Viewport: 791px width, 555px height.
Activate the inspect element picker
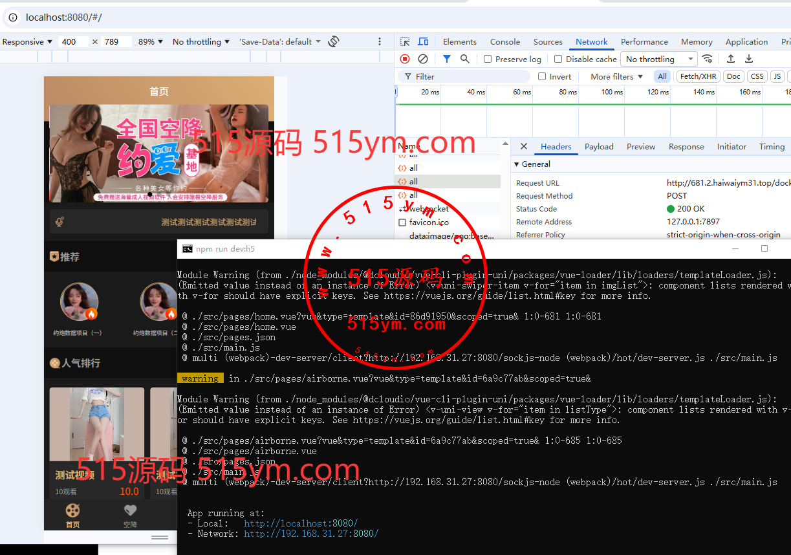coord(405,41)
